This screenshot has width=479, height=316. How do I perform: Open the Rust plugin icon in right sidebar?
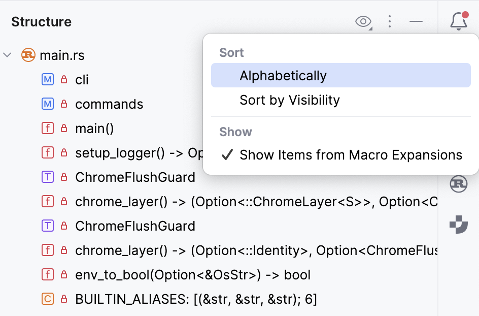pos(458,184)
